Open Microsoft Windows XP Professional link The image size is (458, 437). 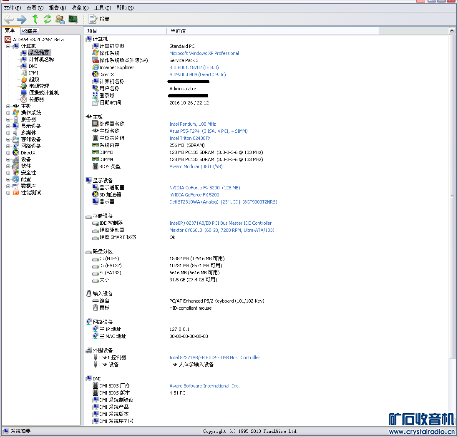[204, 53]
